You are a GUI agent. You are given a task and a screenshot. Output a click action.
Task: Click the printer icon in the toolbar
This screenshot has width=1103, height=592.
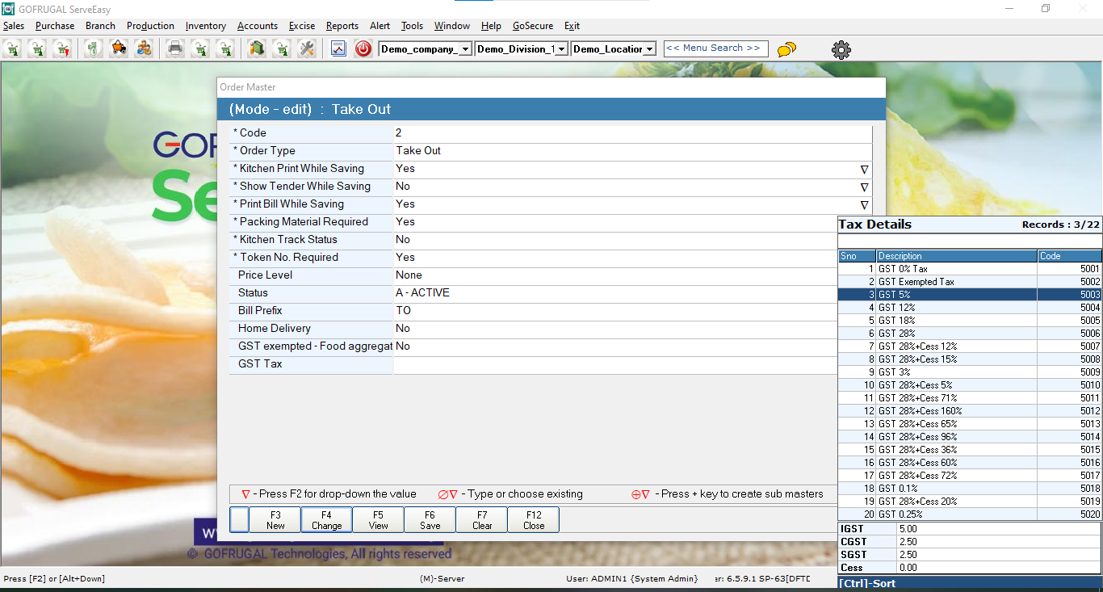(x=175, y=48)
